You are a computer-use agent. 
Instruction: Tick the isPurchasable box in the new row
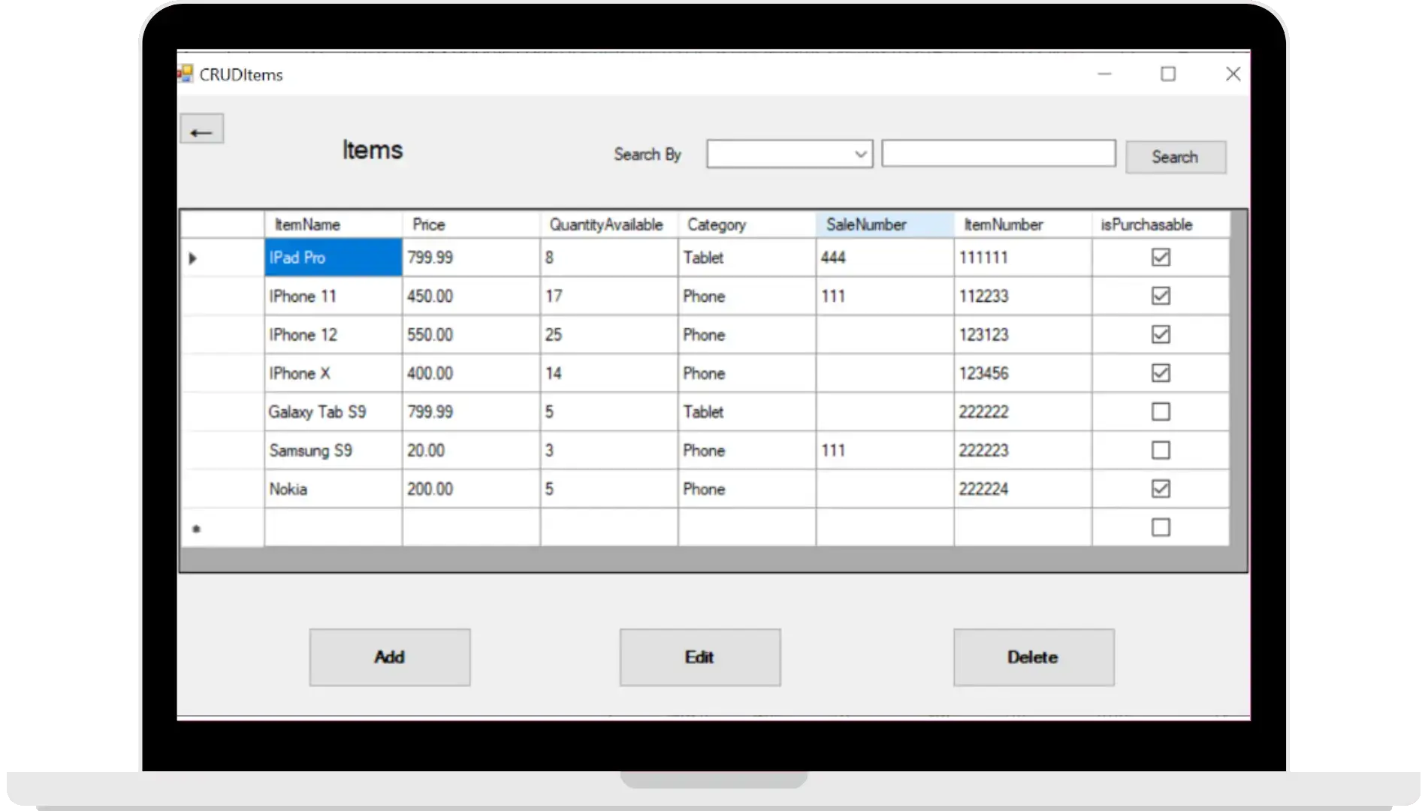(1161, 528)
